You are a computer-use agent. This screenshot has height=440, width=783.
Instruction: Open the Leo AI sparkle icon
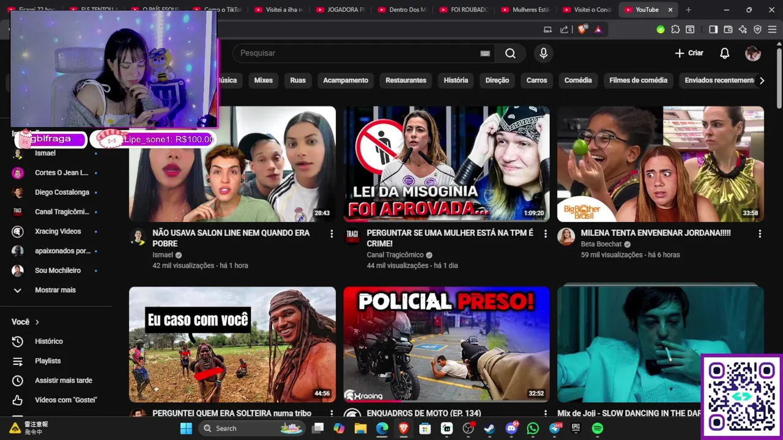[x=743, y=29]
